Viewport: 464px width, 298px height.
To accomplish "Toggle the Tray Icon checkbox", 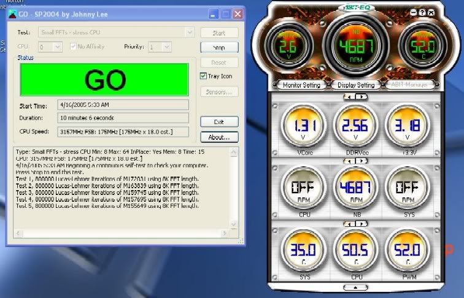I will [203, 76].
